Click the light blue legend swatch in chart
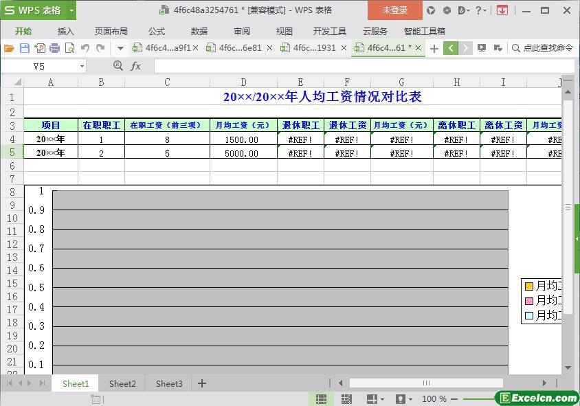The height and width of the screenshot is (406, 580). tap(529, 316)
